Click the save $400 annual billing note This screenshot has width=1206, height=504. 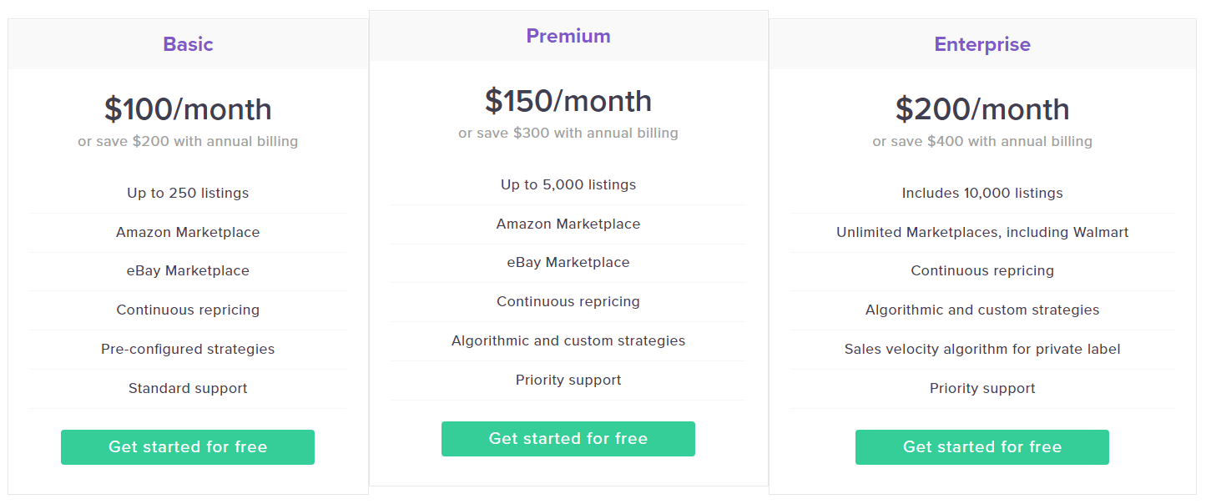(982, 141)
